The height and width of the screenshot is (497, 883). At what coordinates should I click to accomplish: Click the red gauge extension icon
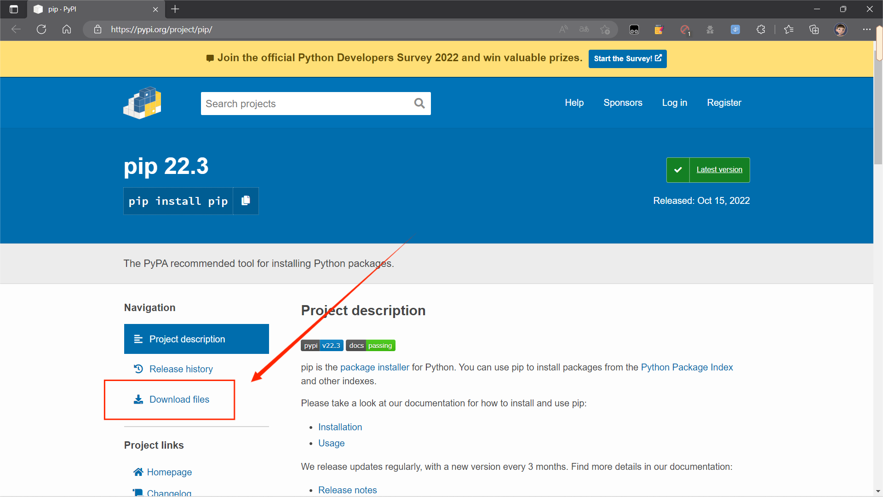coord(685,30)
